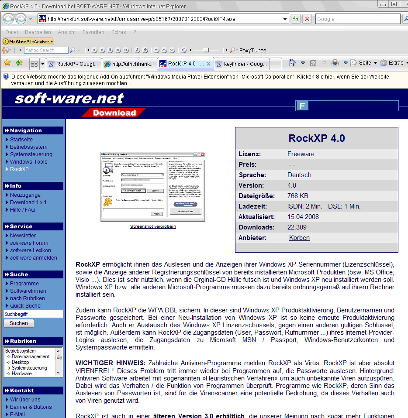The image size is (408, 418).
Task: Click the Add to Favorites star-plus icon
Action: [x=19, y=63]
